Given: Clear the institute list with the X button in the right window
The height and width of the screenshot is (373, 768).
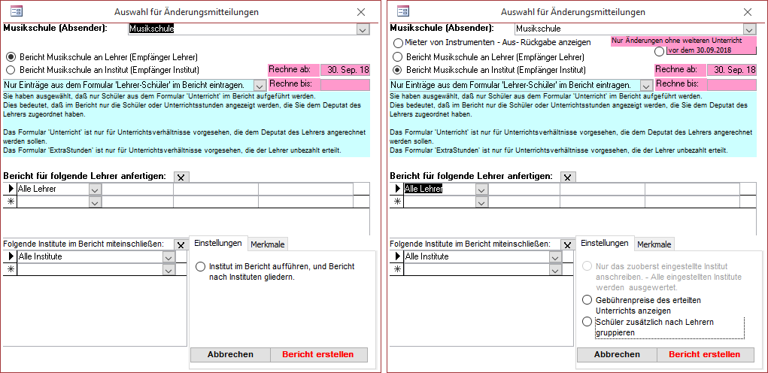Looking at the screenshot, I should [568, 244].
